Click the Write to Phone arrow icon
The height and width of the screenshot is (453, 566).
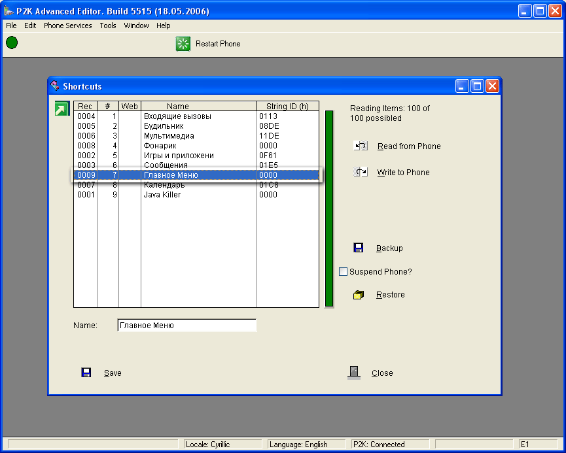coord(361,172)
